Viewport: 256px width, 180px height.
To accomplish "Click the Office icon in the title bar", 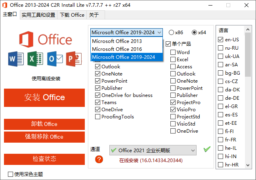I will (5, 5).
